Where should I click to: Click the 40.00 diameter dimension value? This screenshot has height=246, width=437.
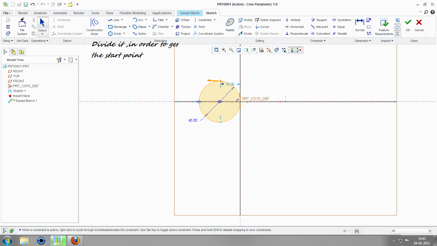[193, 120]
